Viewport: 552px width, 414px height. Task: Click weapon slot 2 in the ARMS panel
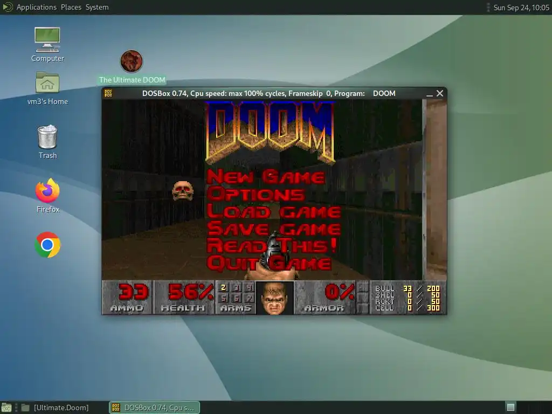[x=223, y=288]
